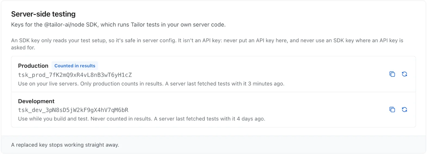Select the tsk_dev_3pN8sD5jW2kF9gX4hV7qM6bR key text
Viewport: 427px width, 155px height.
(73, 110)
